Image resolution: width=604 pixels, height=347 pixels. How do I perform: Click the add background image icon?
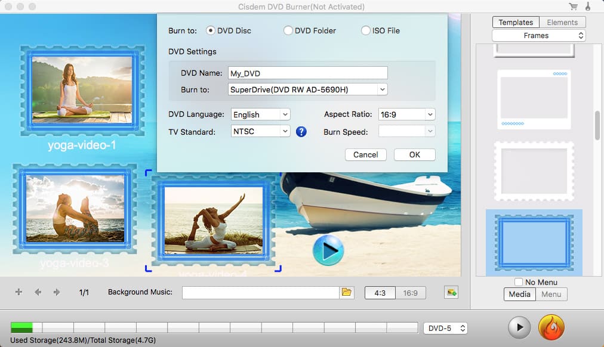tap(451, 292)
